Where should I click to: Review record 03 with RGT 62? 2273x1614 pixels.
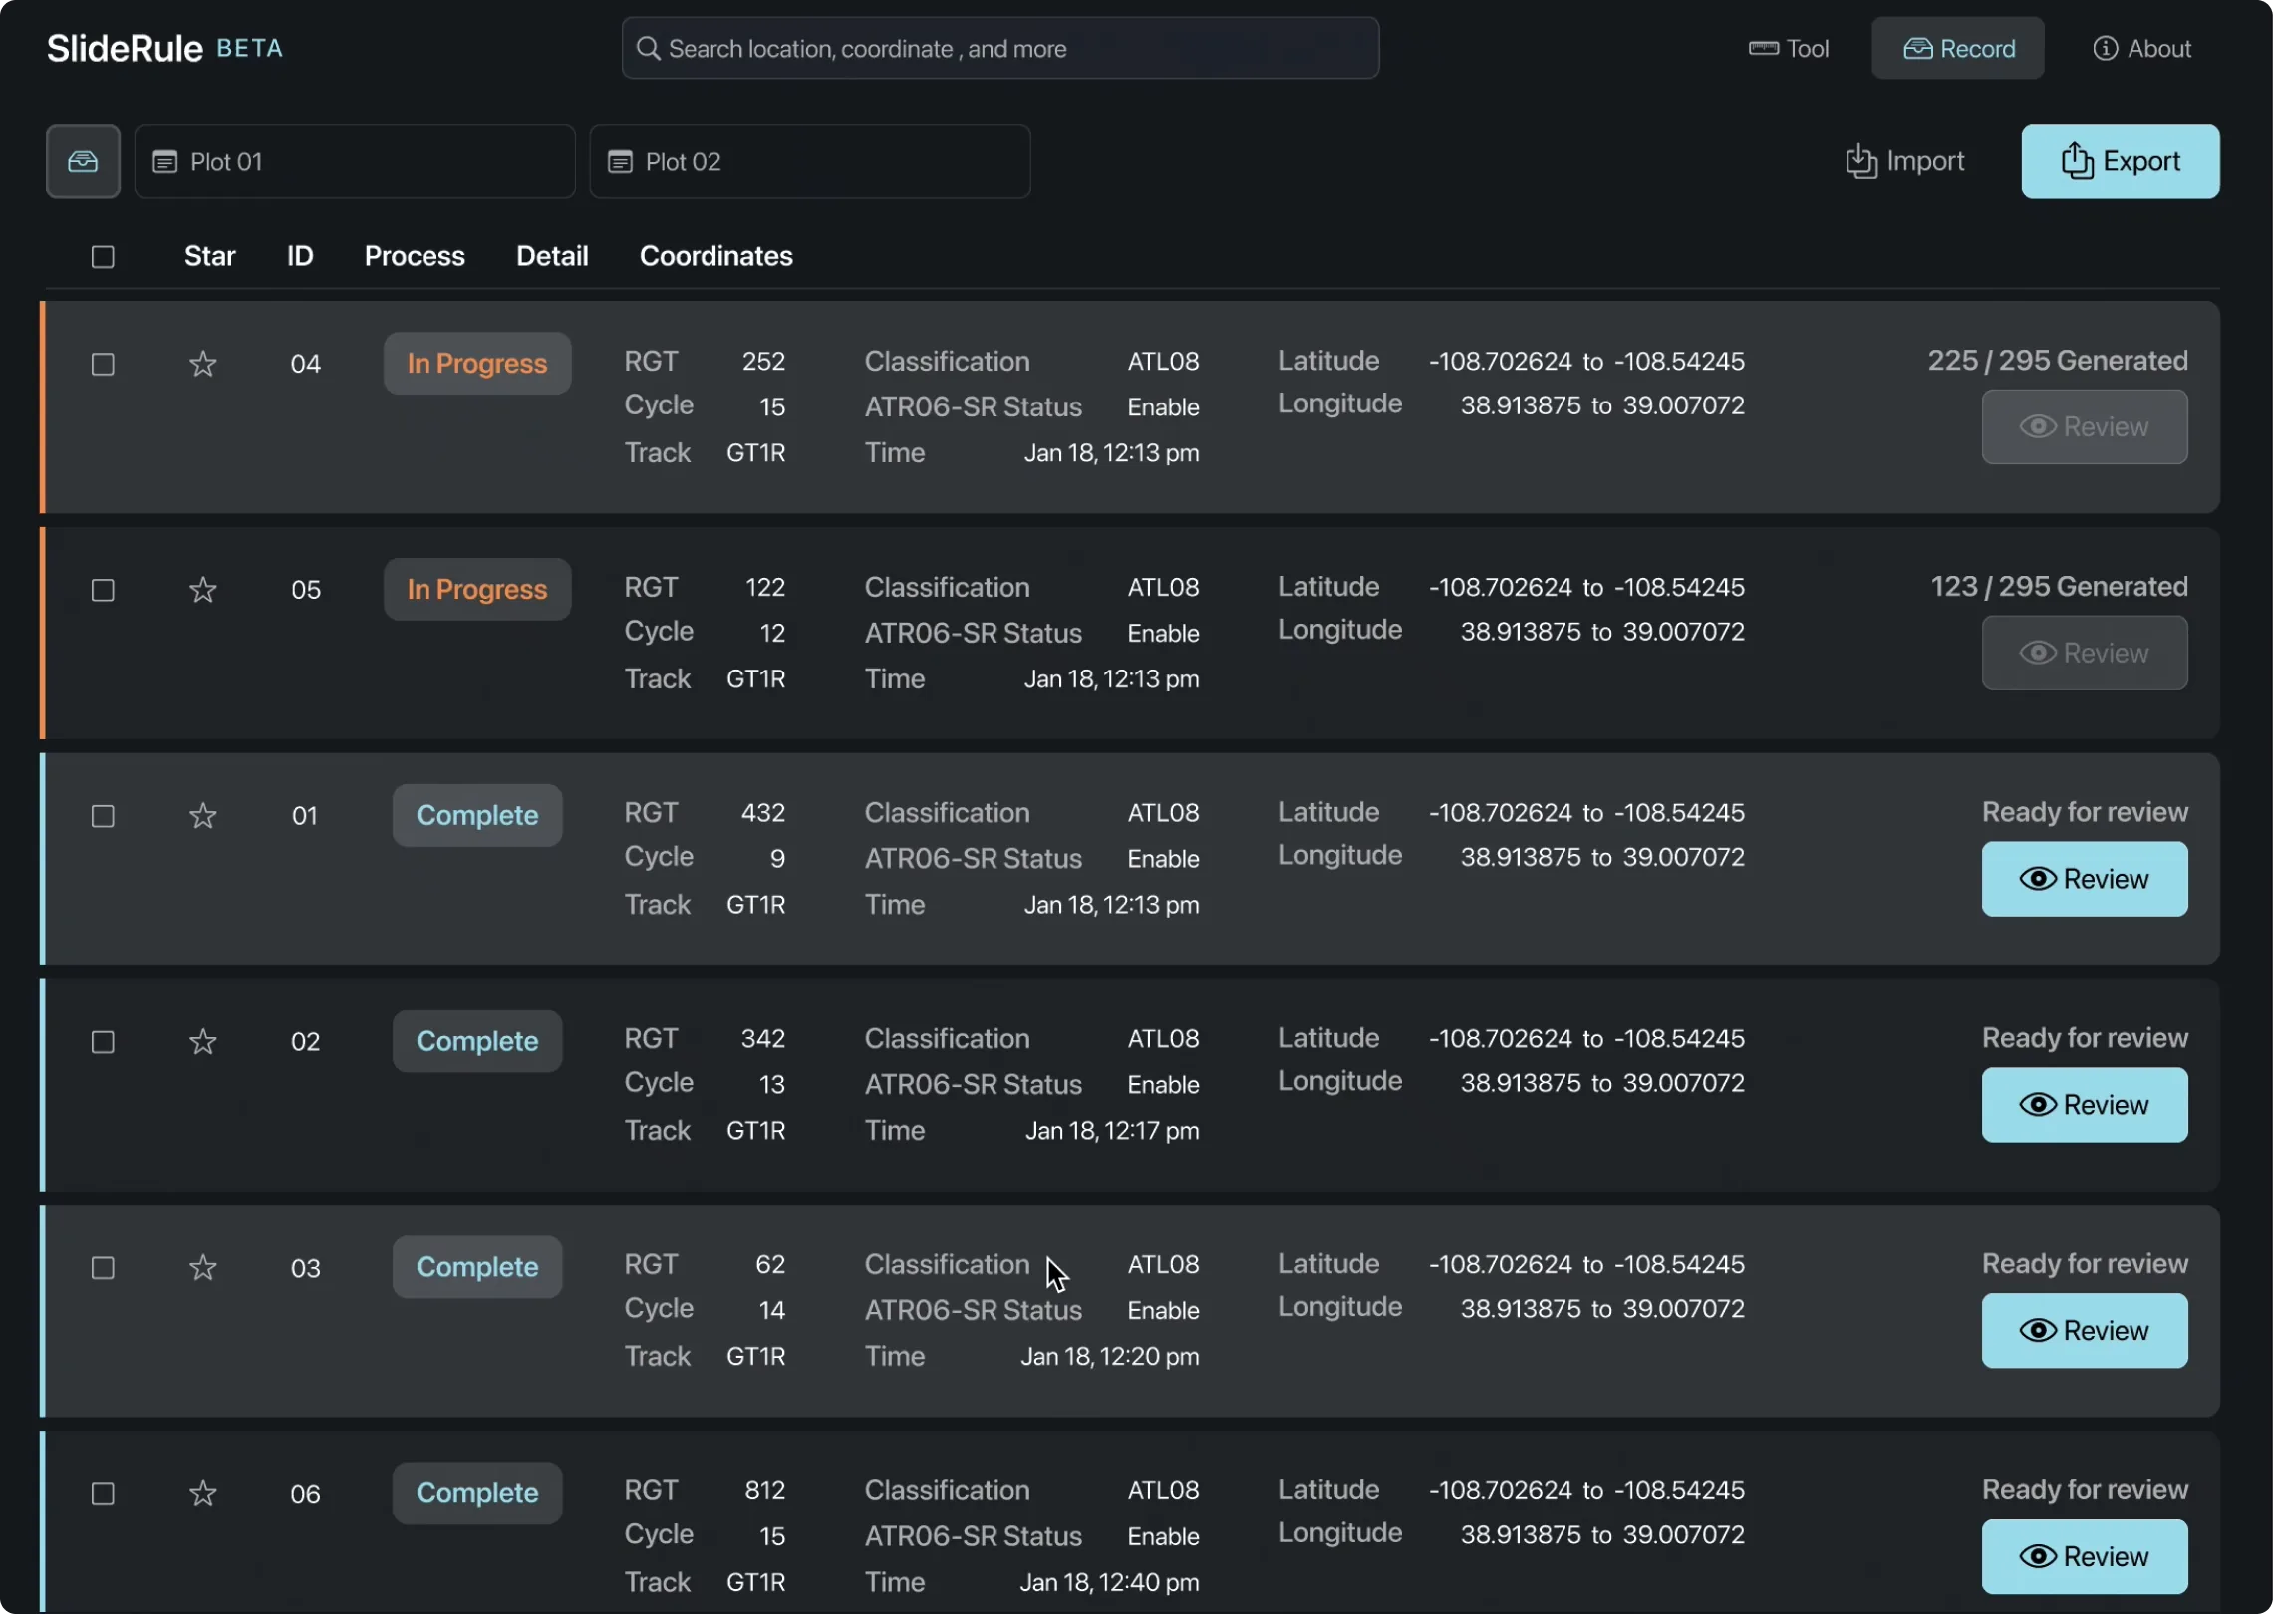[x=2084, y=1331]
